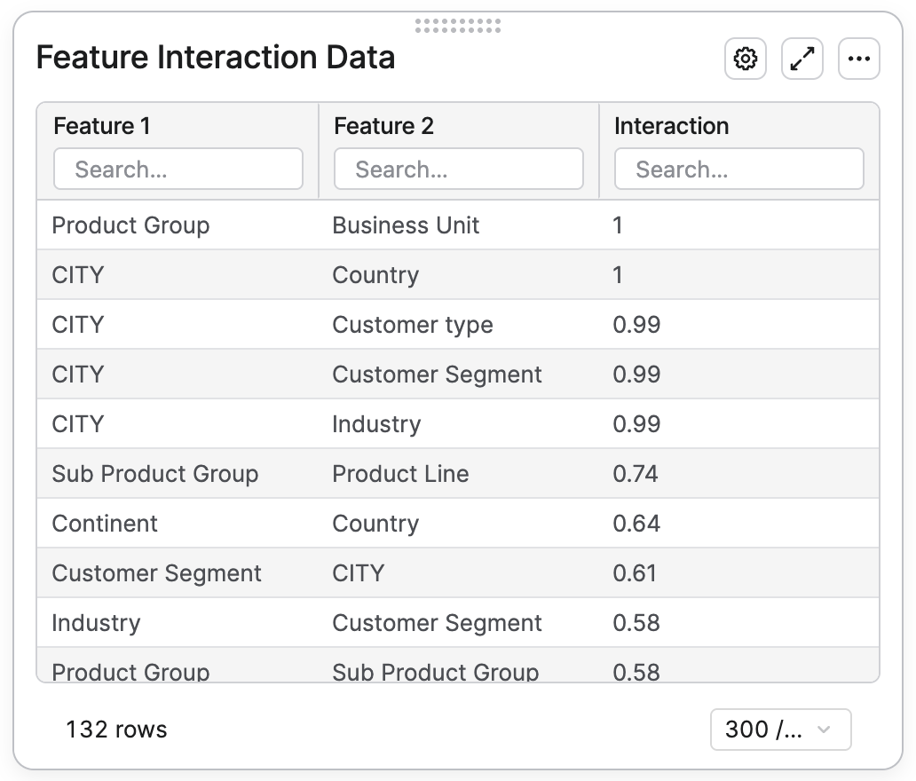
Task: Sort by the Feature 2 column header
Action: [x=383, y=126]
